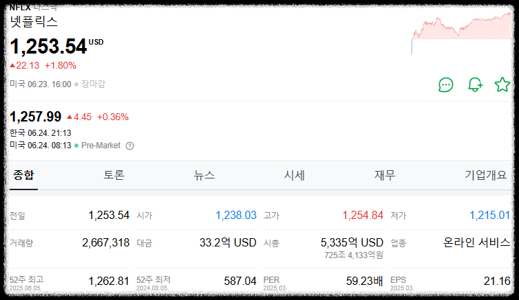The height and width of the screenshot is (300, 519).
Task: Click the Pre-Market status label
Action: 100,146
